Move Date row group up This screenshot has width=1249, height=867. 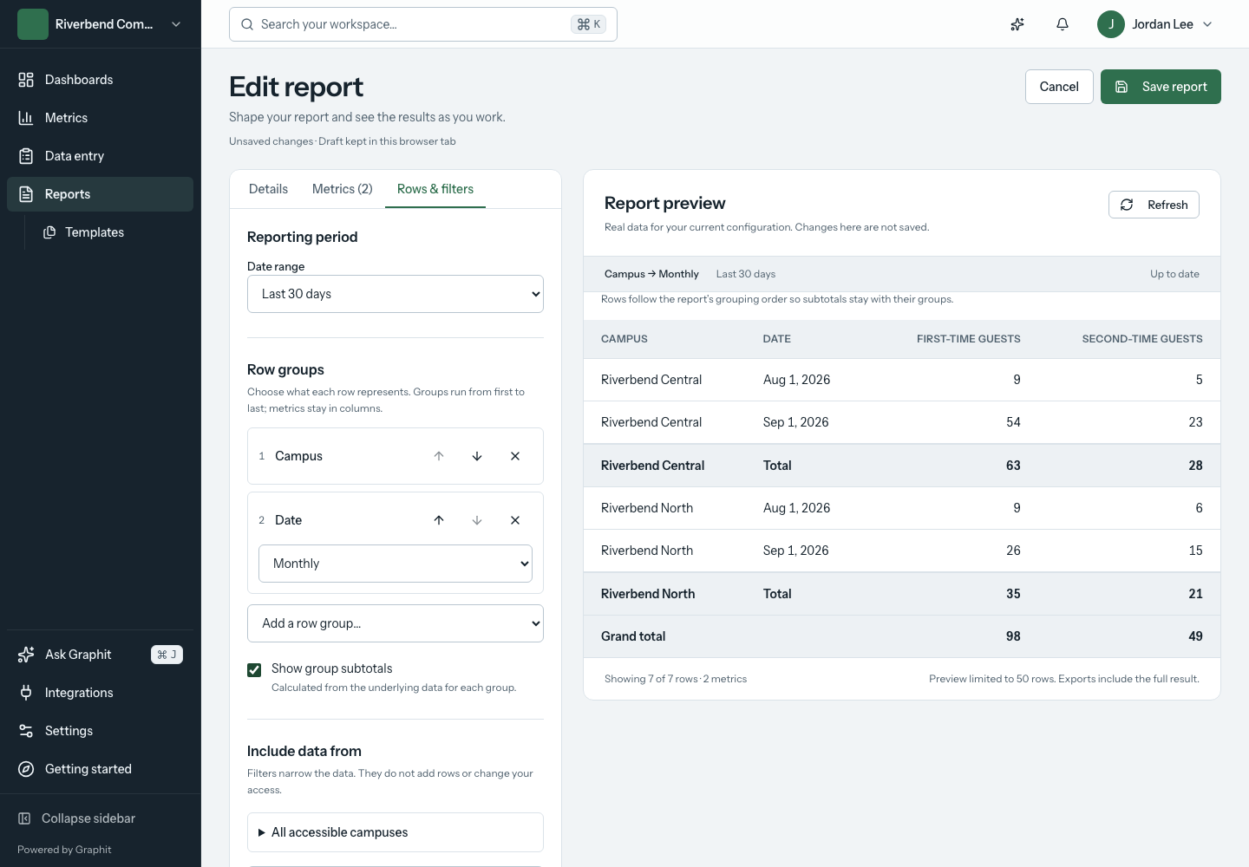pos(439,520)
